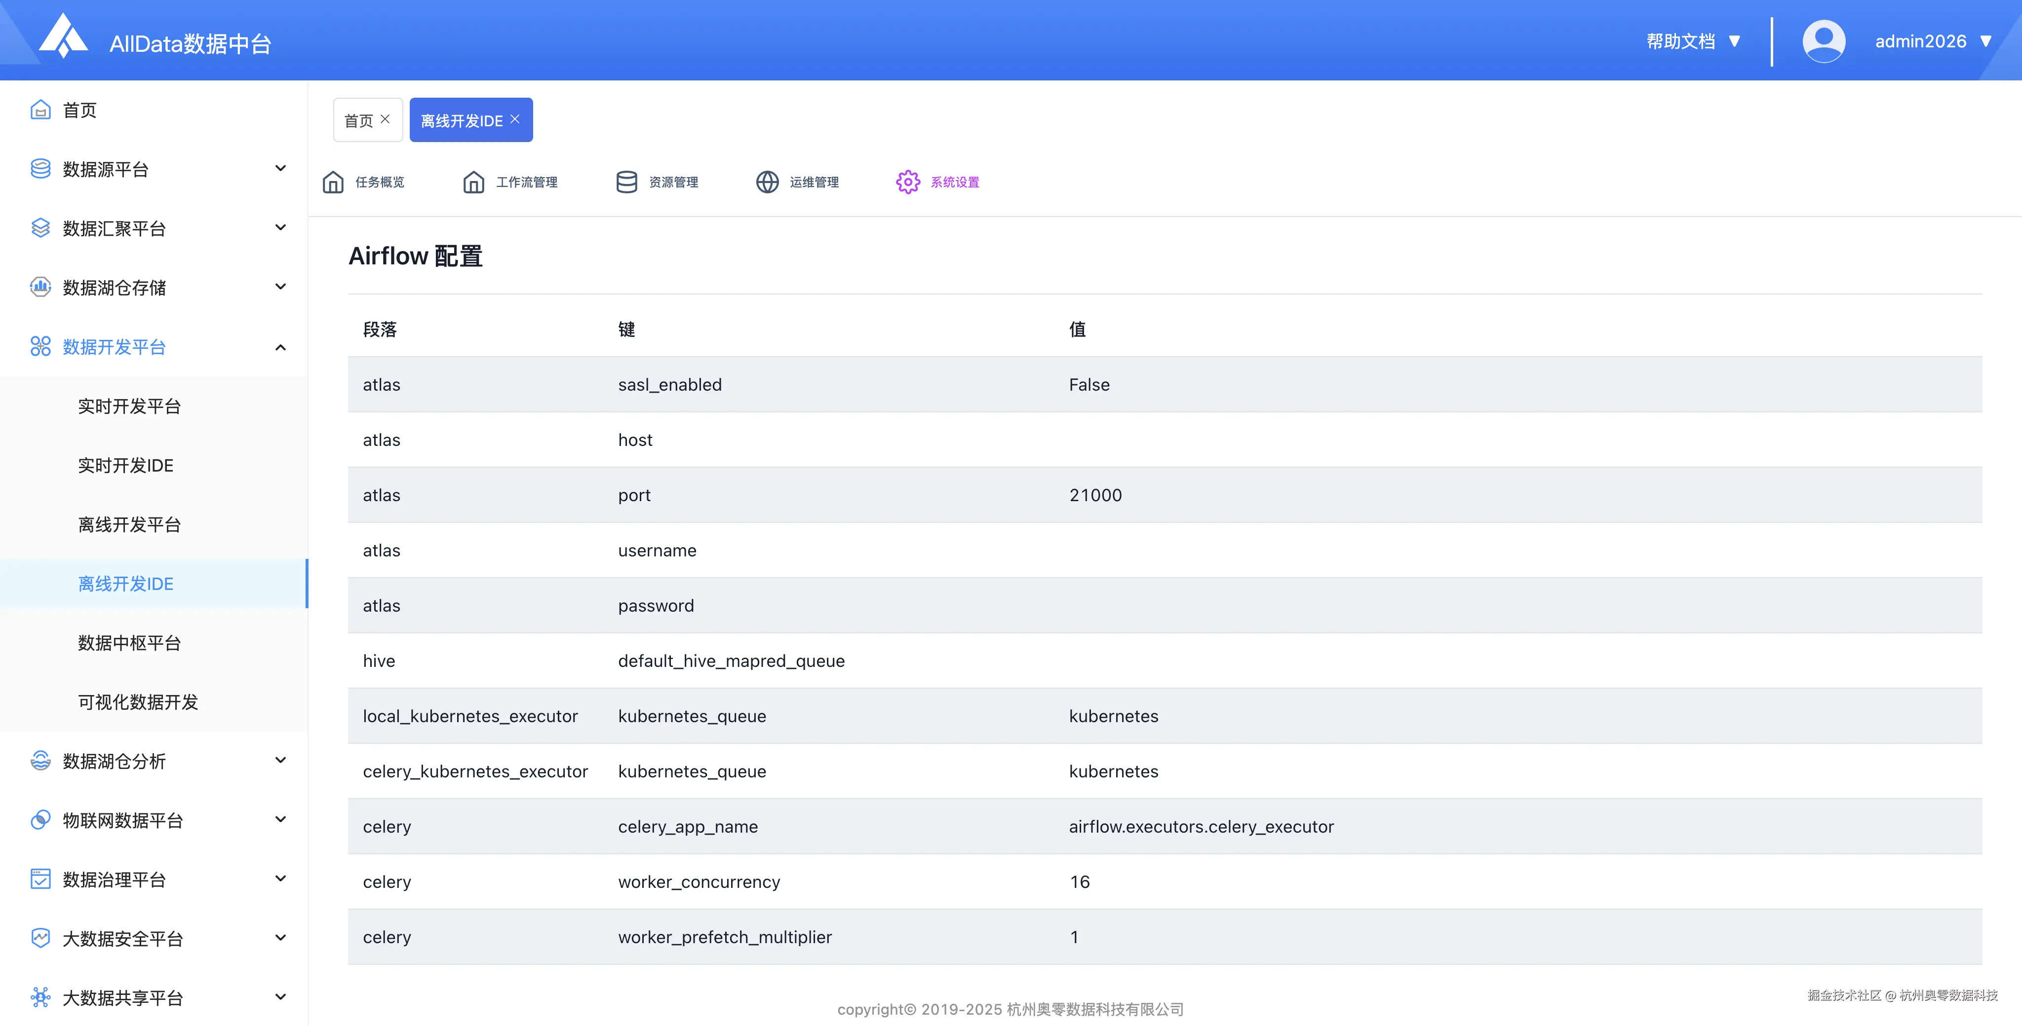Click the 数据源平台 sidebar icon
The height and width of the screenshot is (1026, 2022).
40,169
